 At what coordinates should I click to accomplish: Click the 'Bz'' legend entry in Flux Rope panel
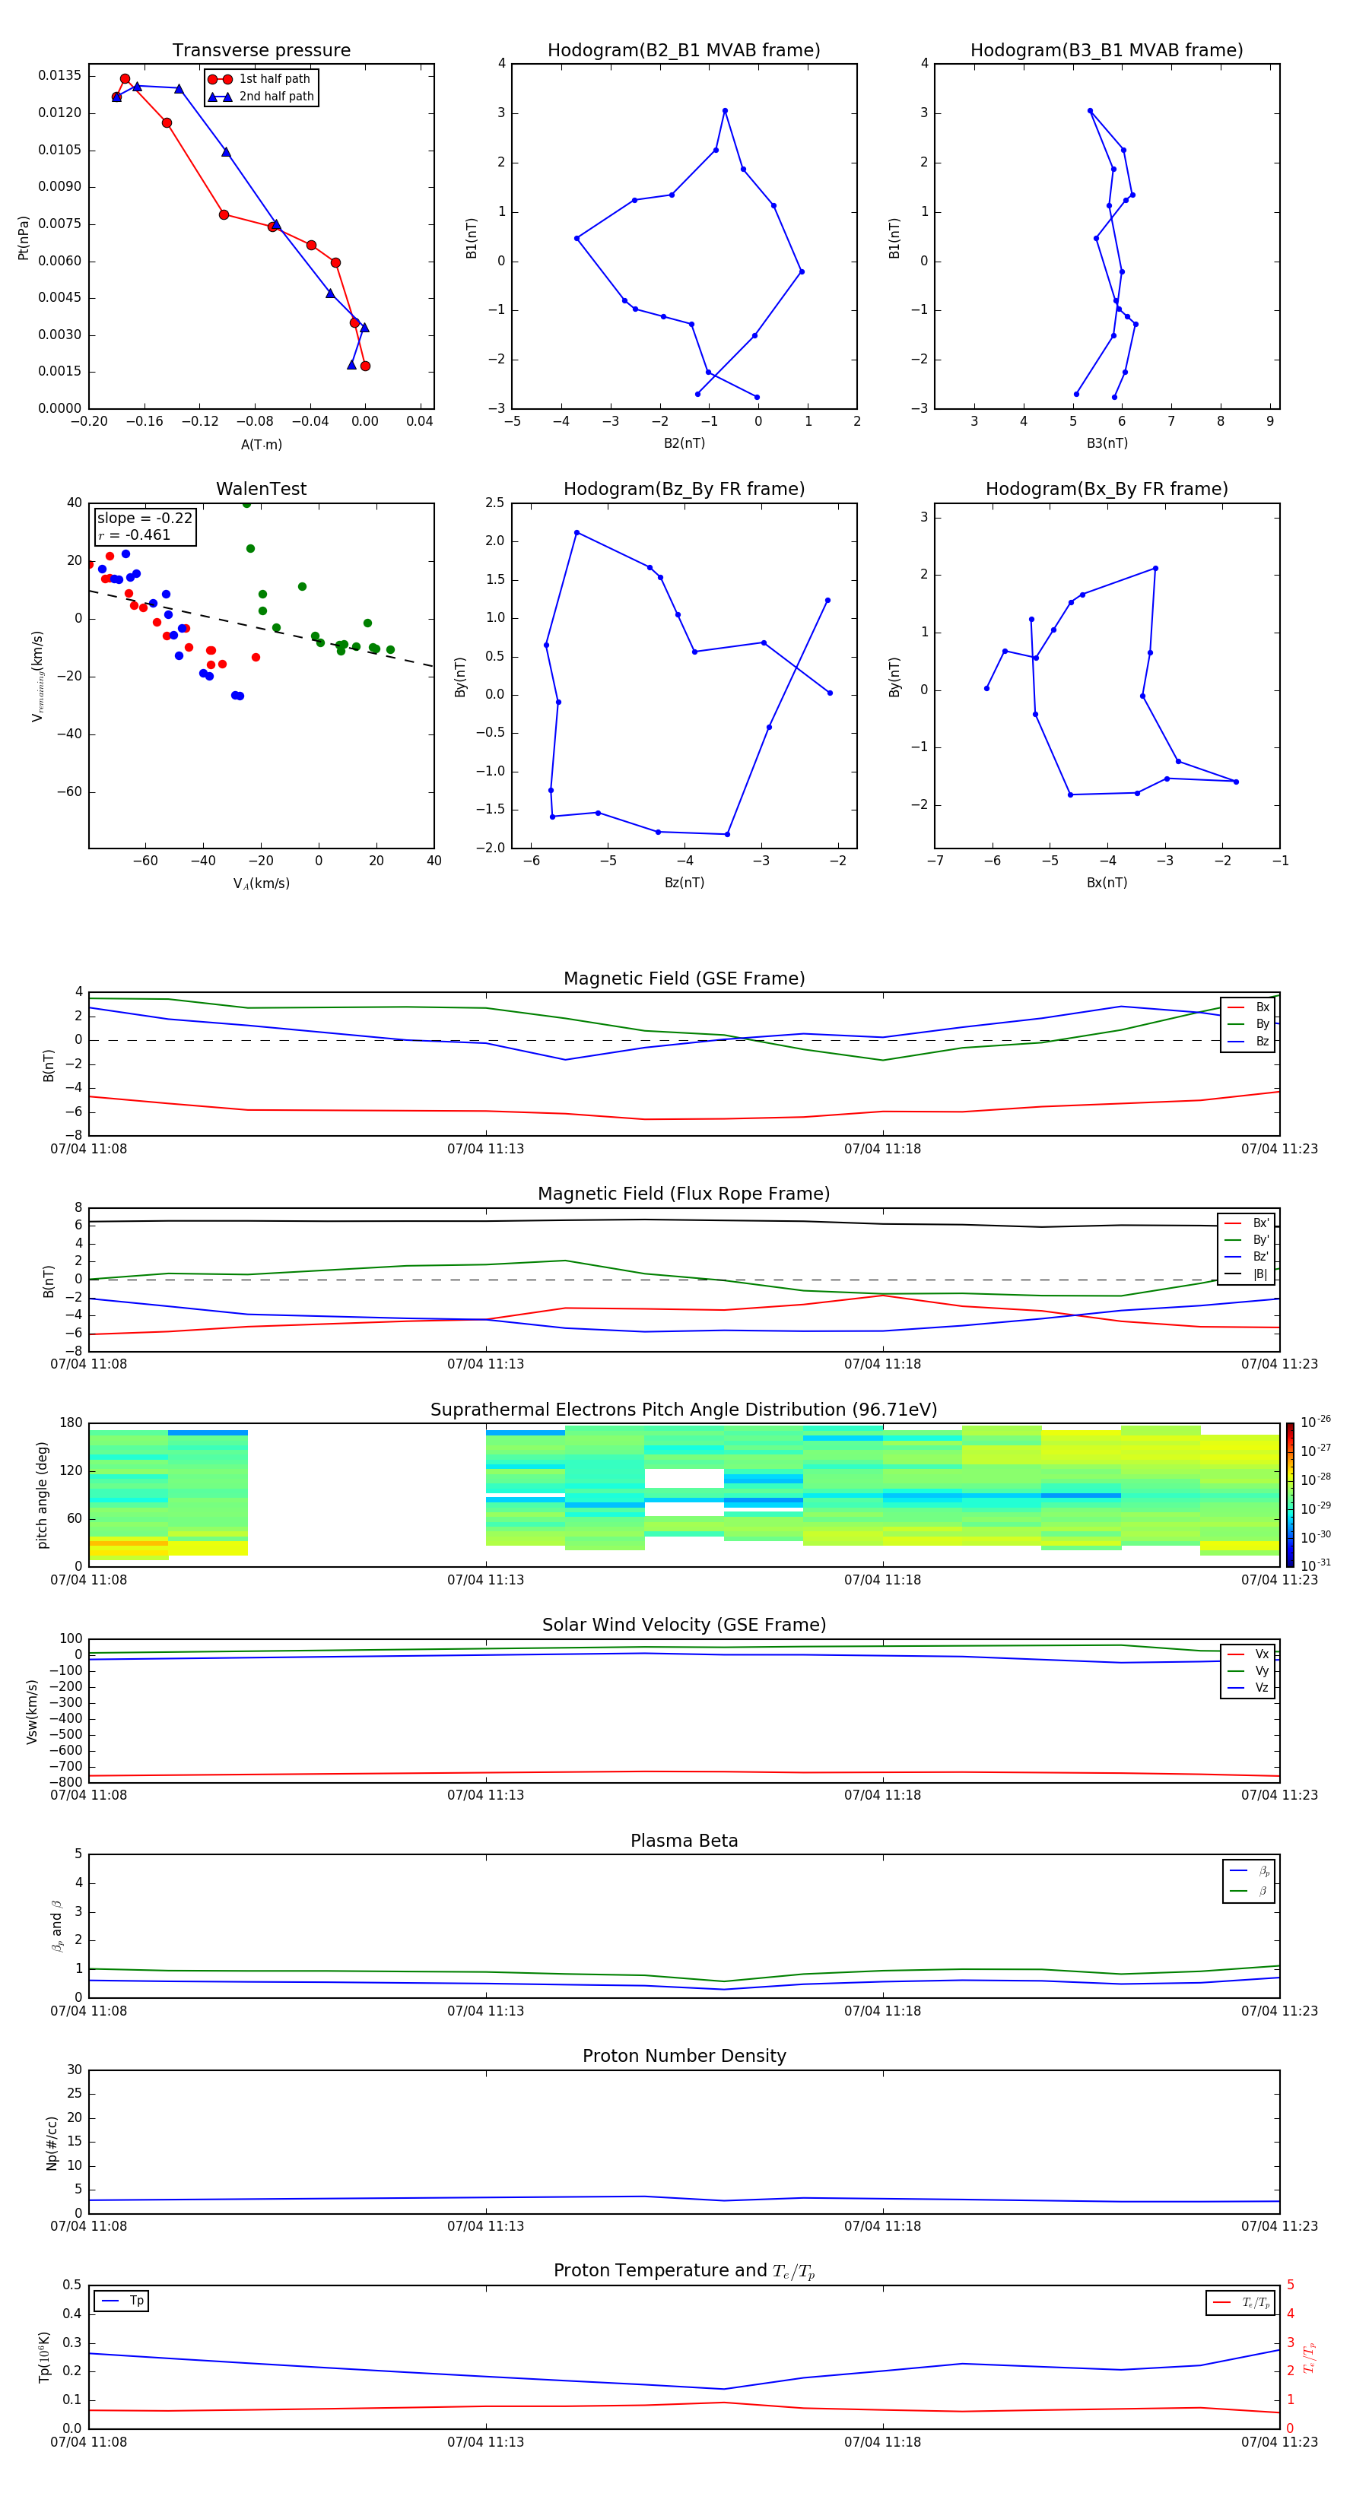coord(1247,1257)
